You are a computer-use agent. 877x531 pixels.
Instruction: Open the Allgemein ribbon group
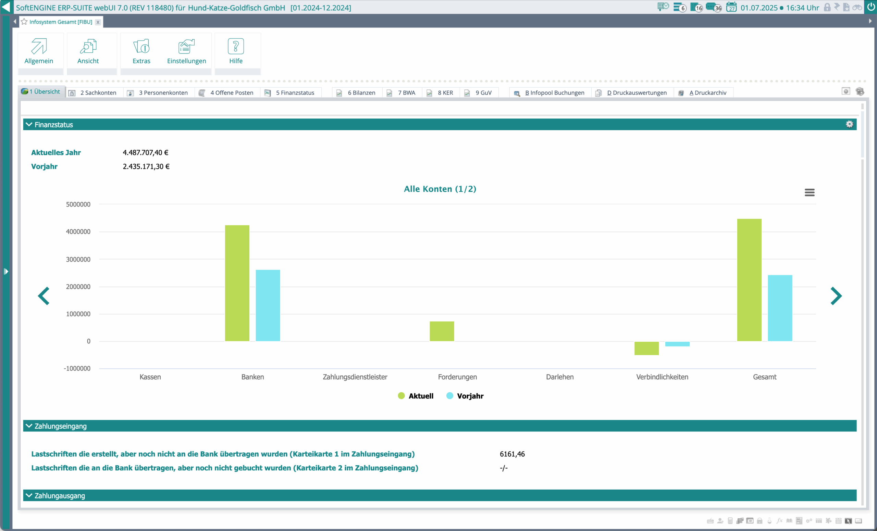tap(39, 51)
